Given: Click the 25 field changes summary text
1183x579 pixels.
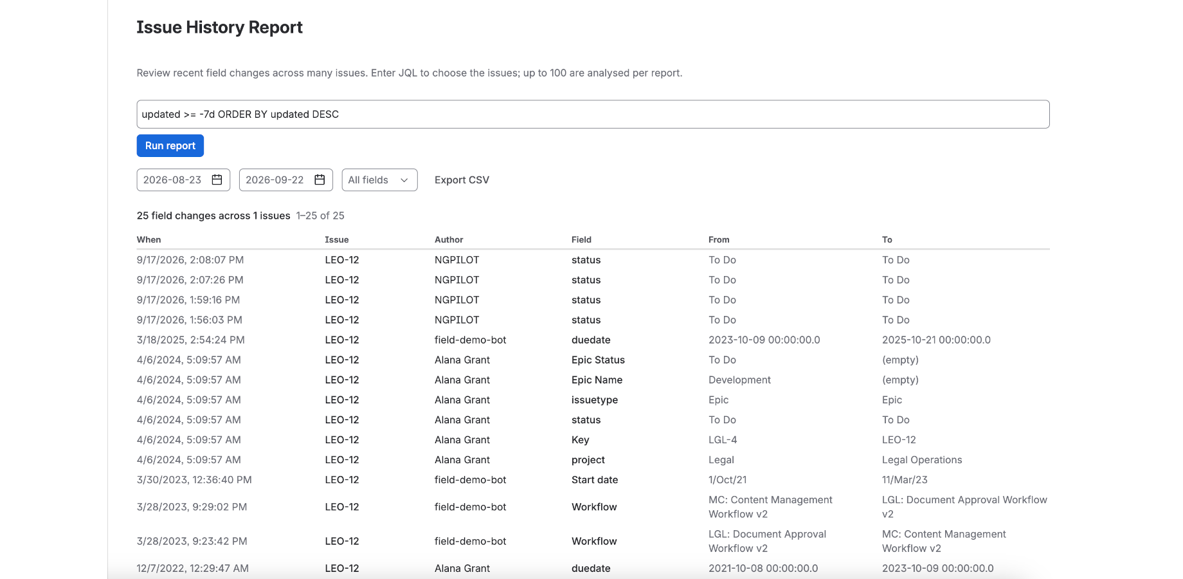Looking at the screenshot, I should point(213,216).
